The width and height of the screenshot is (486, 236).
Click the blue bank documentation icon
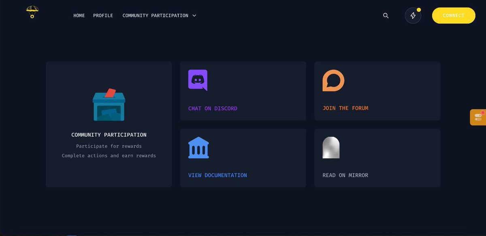[198, 147]
